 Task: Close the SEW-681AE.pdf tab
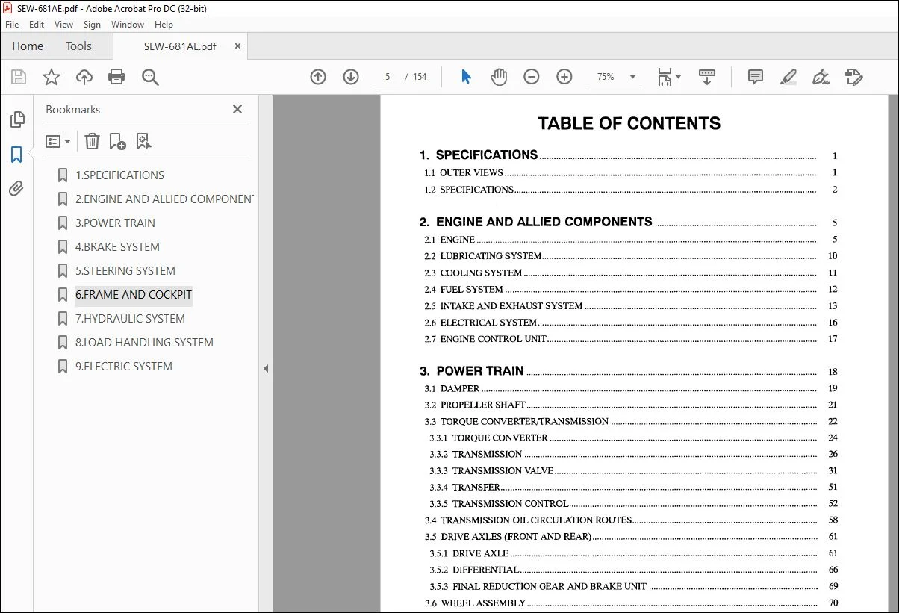tap(238, 46)
